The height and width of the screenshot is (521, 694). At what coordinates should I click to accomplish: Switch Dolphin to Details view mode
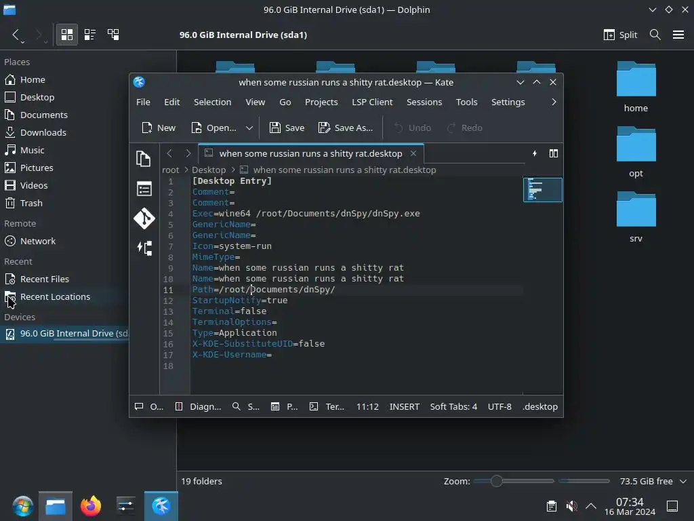click(x=113, y=35)
